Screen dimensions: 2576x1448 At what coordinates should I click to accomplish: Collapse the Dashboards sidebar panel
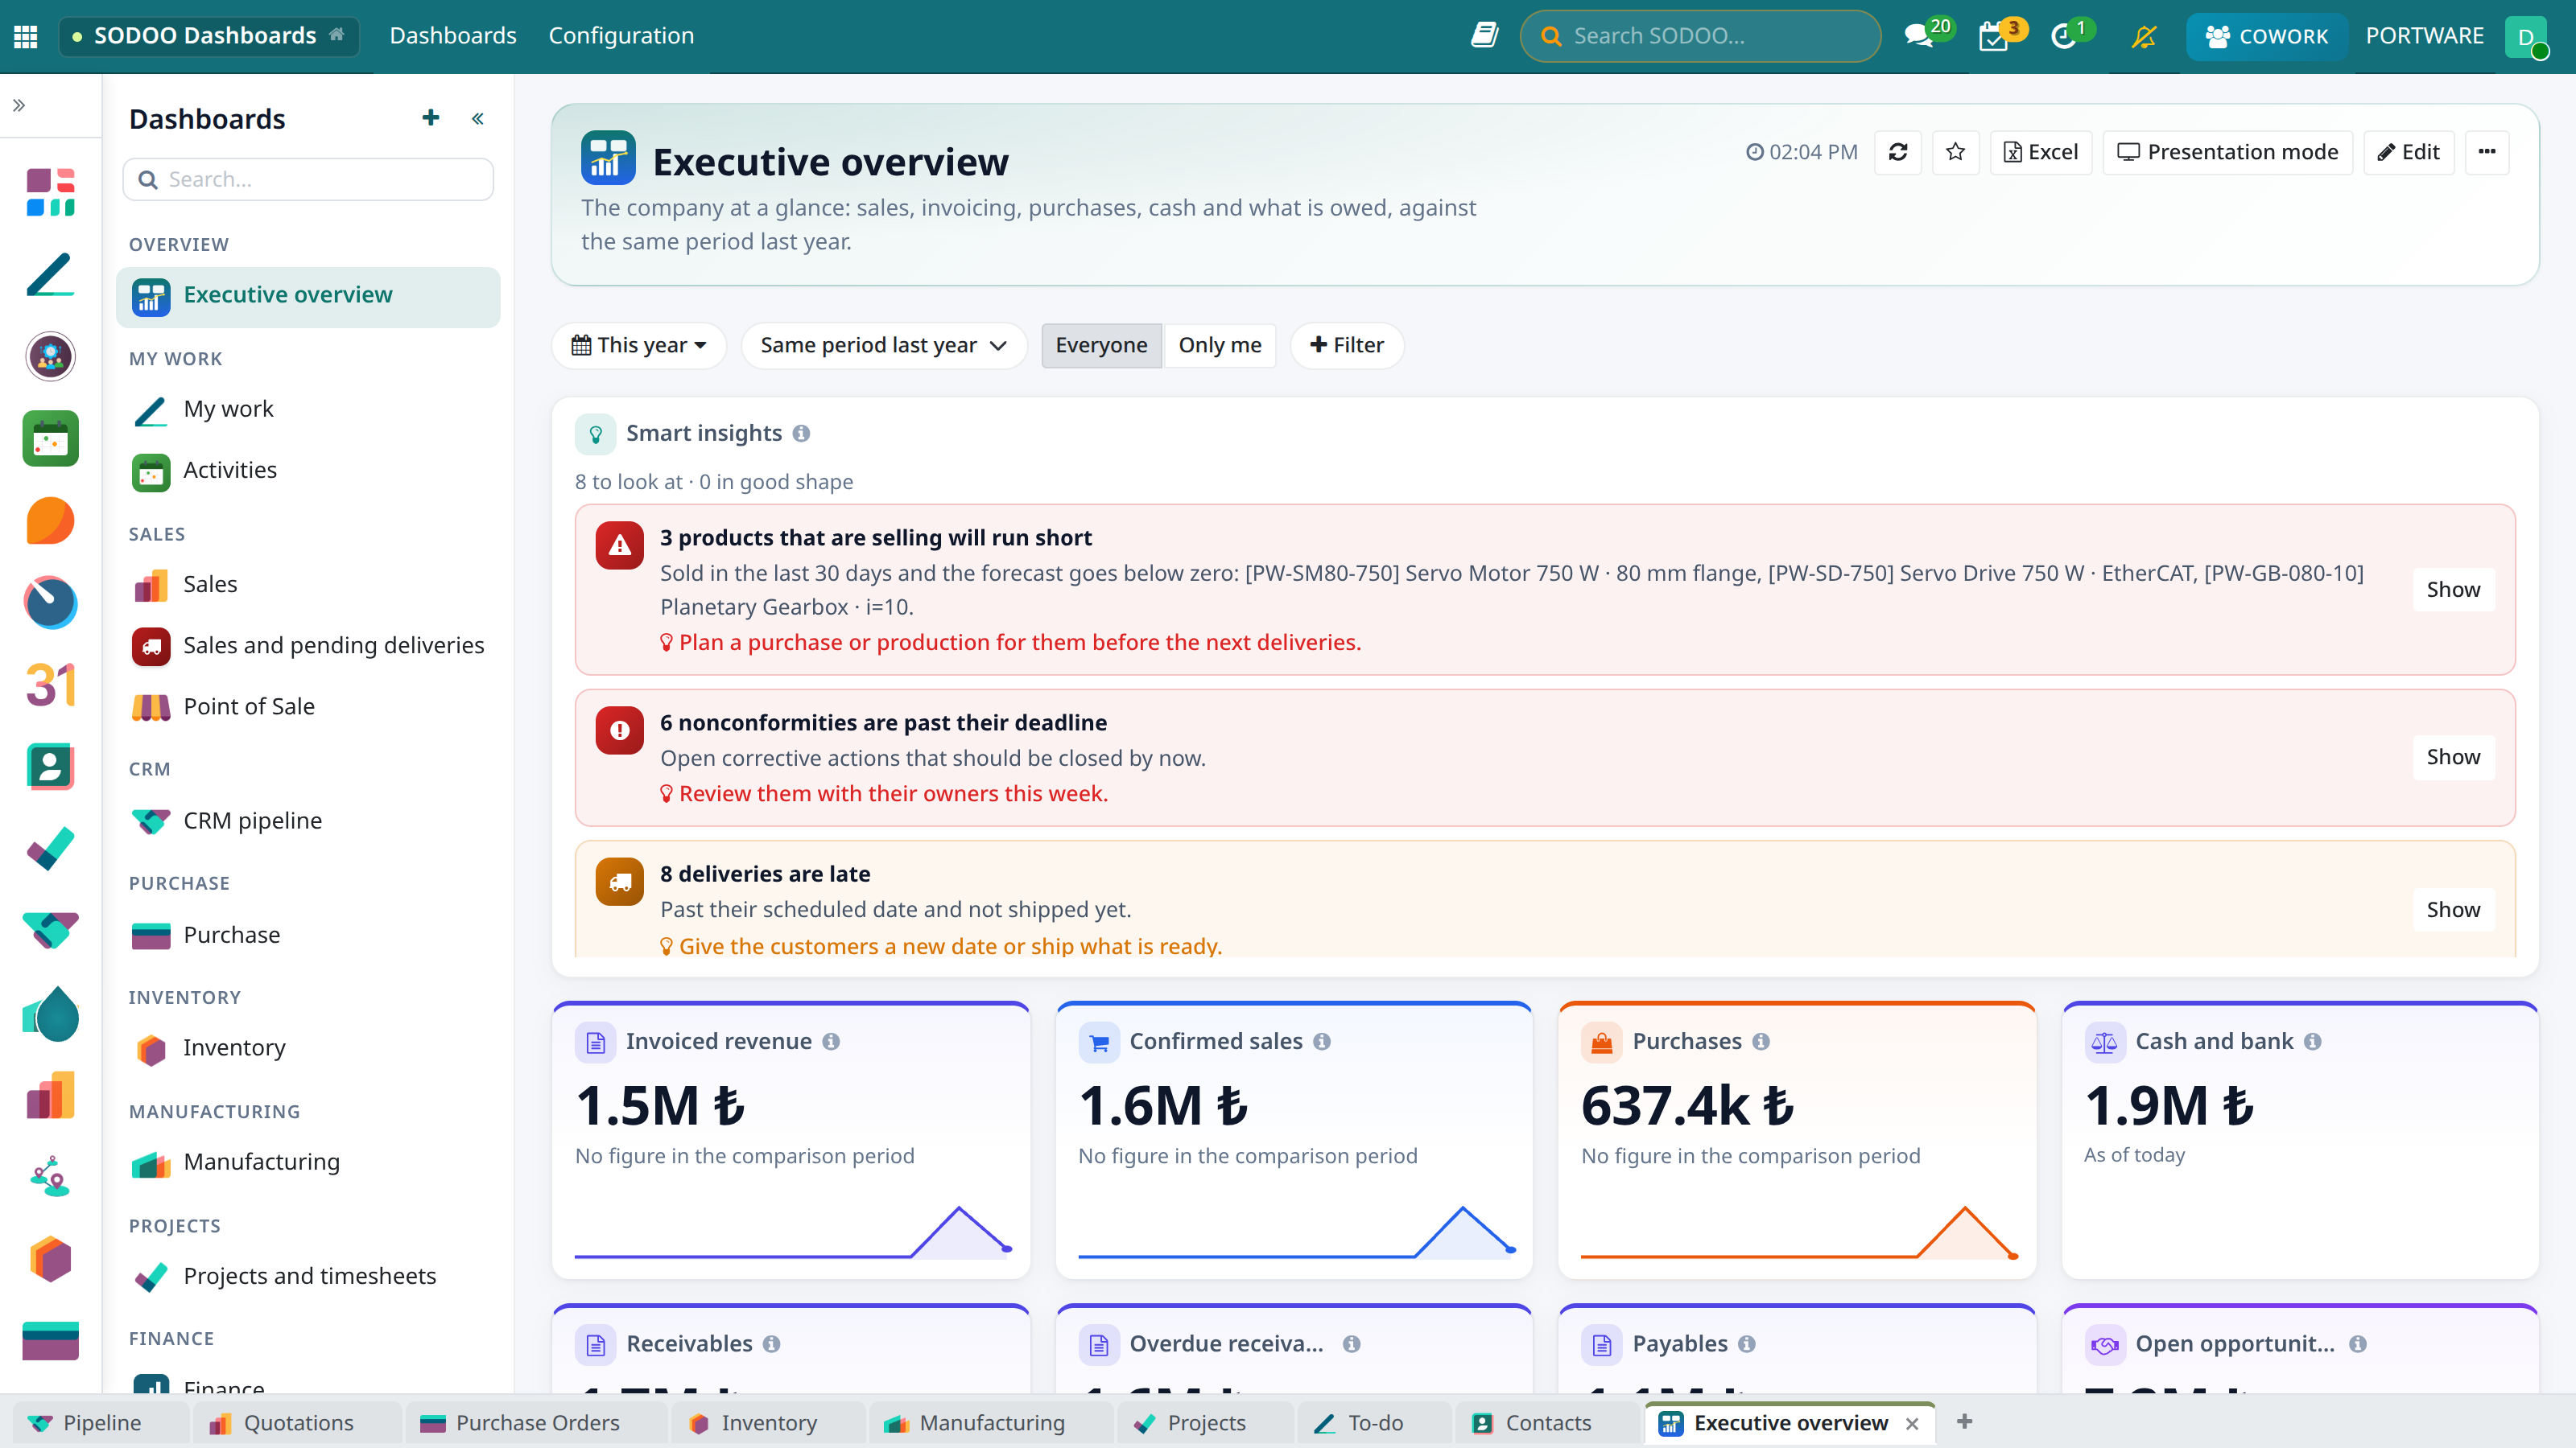pos(478,119)
